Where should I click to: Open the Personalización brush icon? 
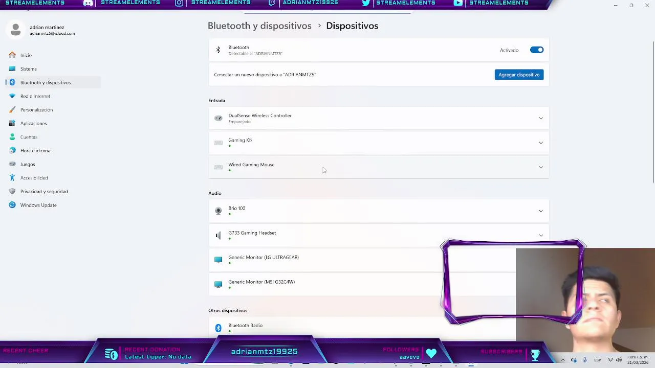(12, 109)
